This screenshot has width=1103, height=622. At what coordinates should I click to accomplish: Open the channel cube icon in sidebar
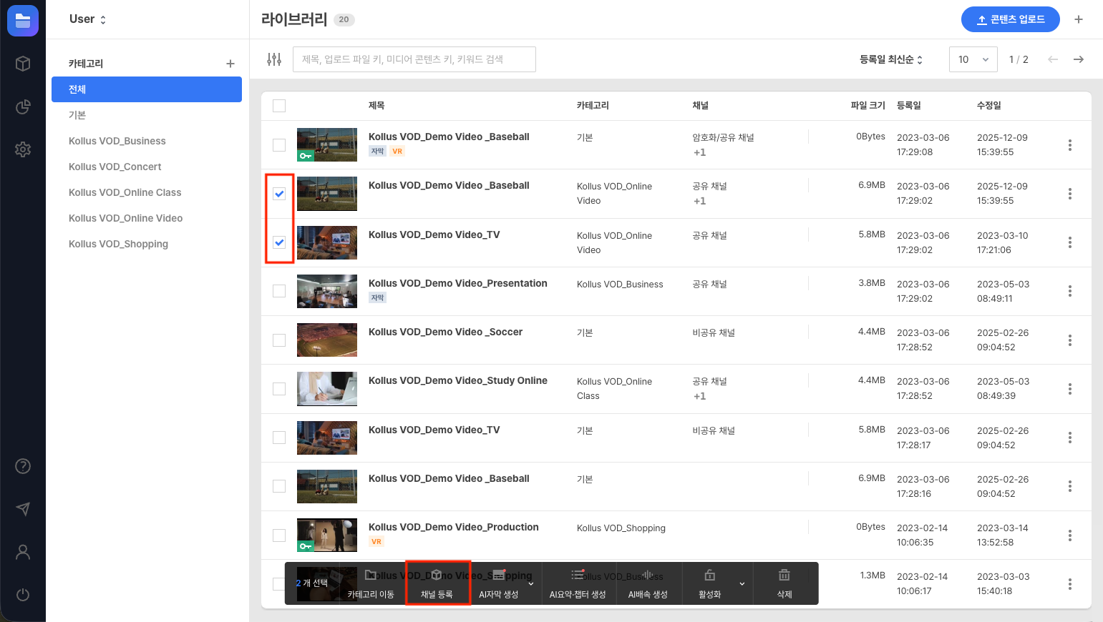pyautogui.click(x=23, y=64)
